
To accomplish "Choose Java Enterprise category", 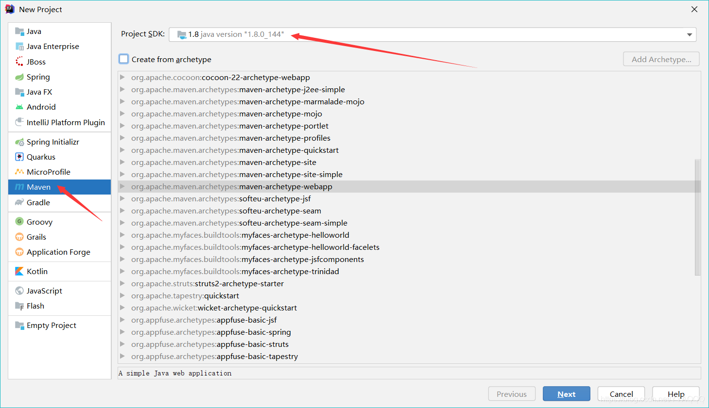I will [x=60, y=47].
